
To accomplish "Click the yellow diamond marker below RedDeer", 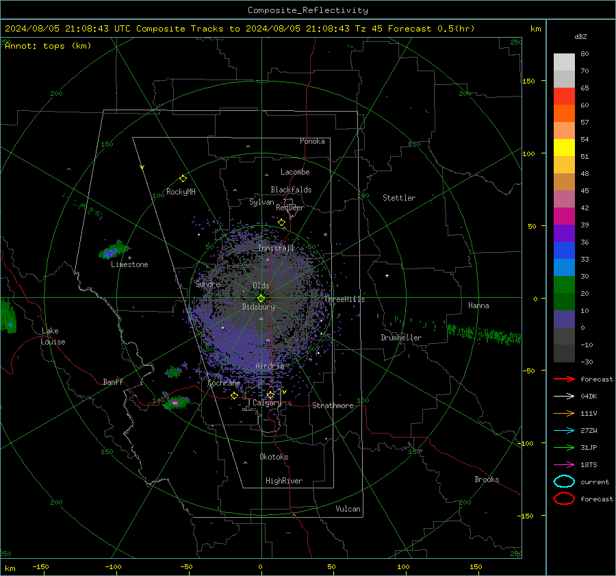I will coord(282,223).
